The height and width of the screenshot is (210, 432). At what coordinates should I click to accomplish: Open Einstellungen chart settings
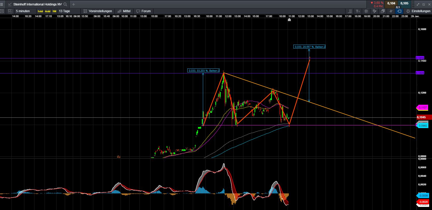(x=419, y=11)
